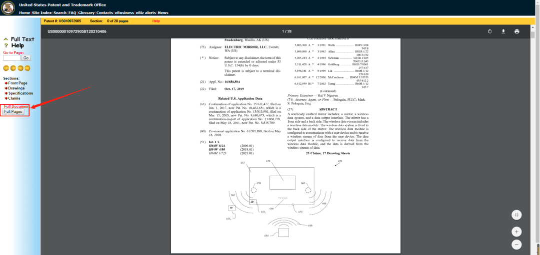
Task: Click 'Related U.S. Application Data' heading
Action: click(240, 99)
